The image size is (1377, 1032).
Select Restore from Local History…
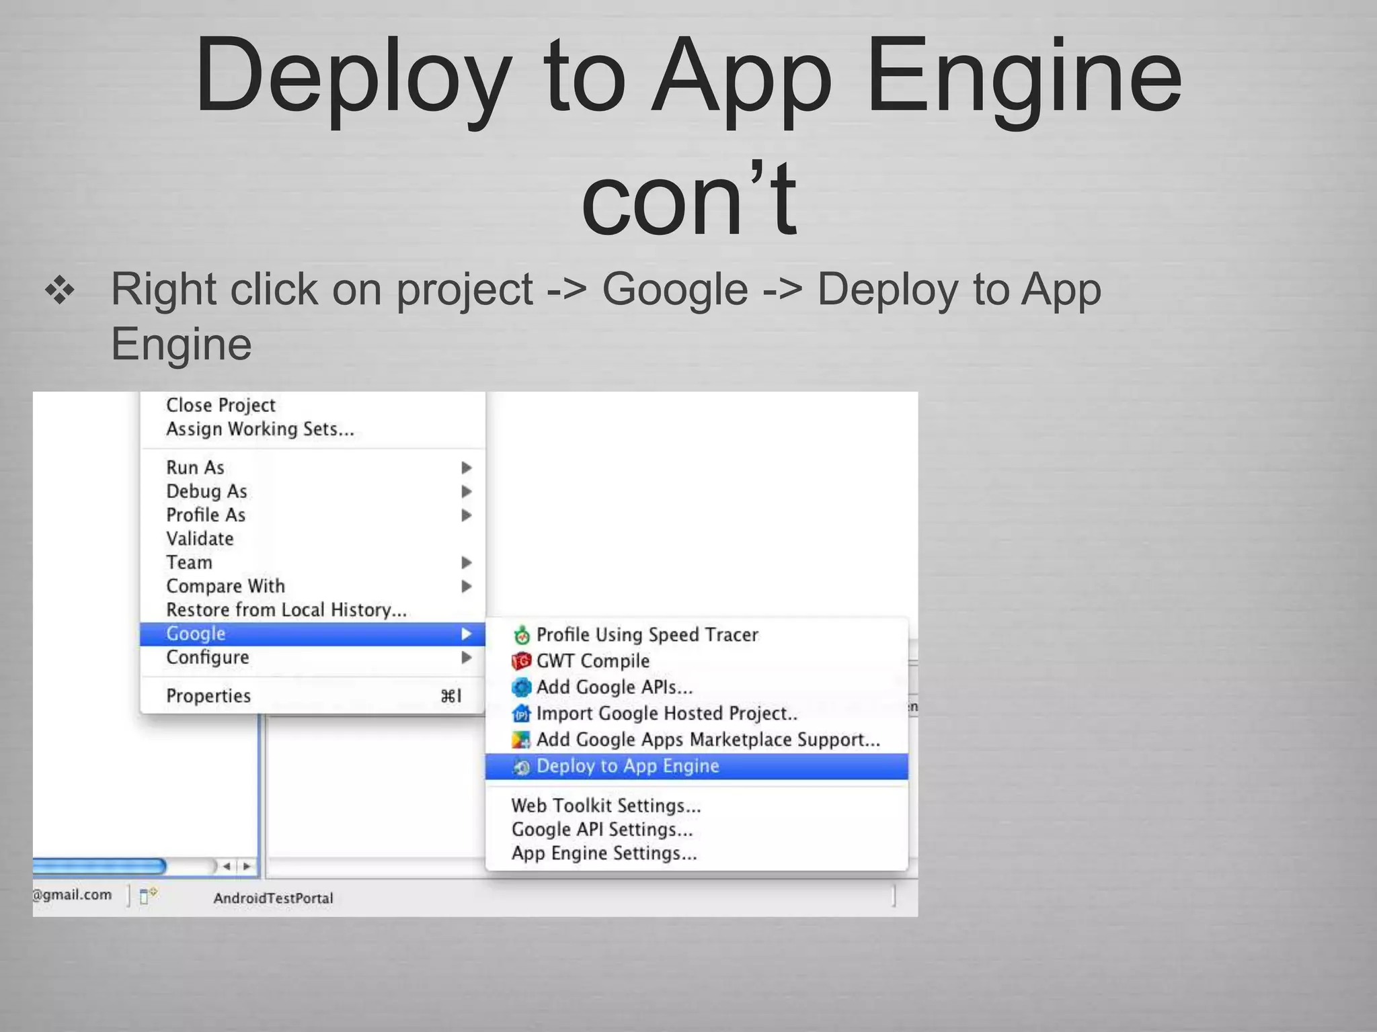click(x=313, y=610)
